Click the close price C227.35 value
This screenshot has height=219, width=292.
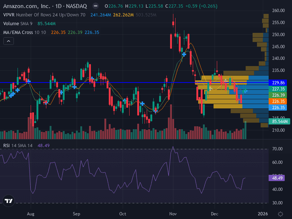(174, 6)
